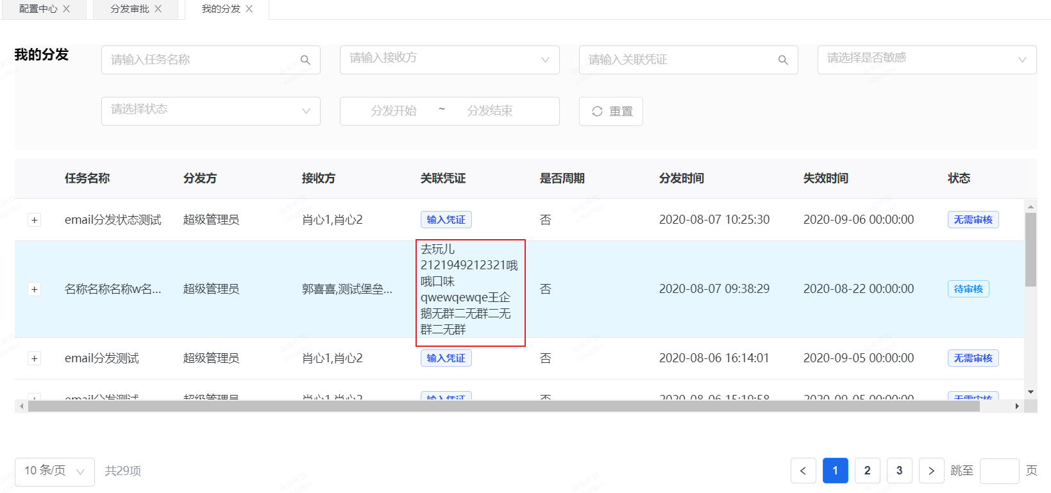
Task: Focus the 跳至 page jump input
Action: click(x=1000, y=471)
